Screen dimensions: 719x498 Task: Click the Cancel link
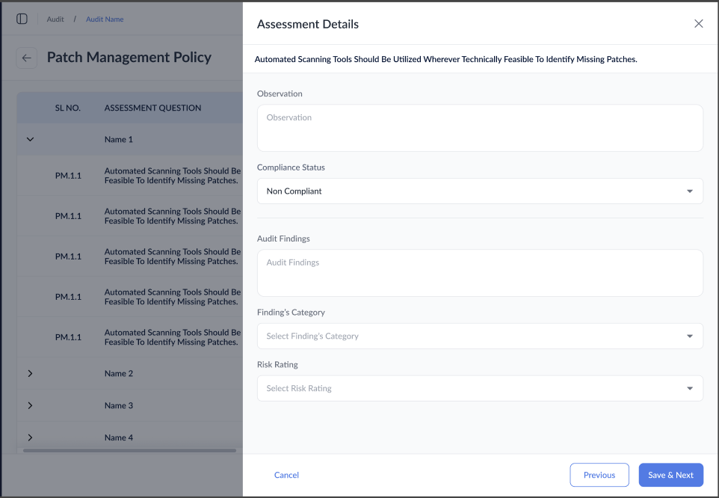click(x=286, y=475)
